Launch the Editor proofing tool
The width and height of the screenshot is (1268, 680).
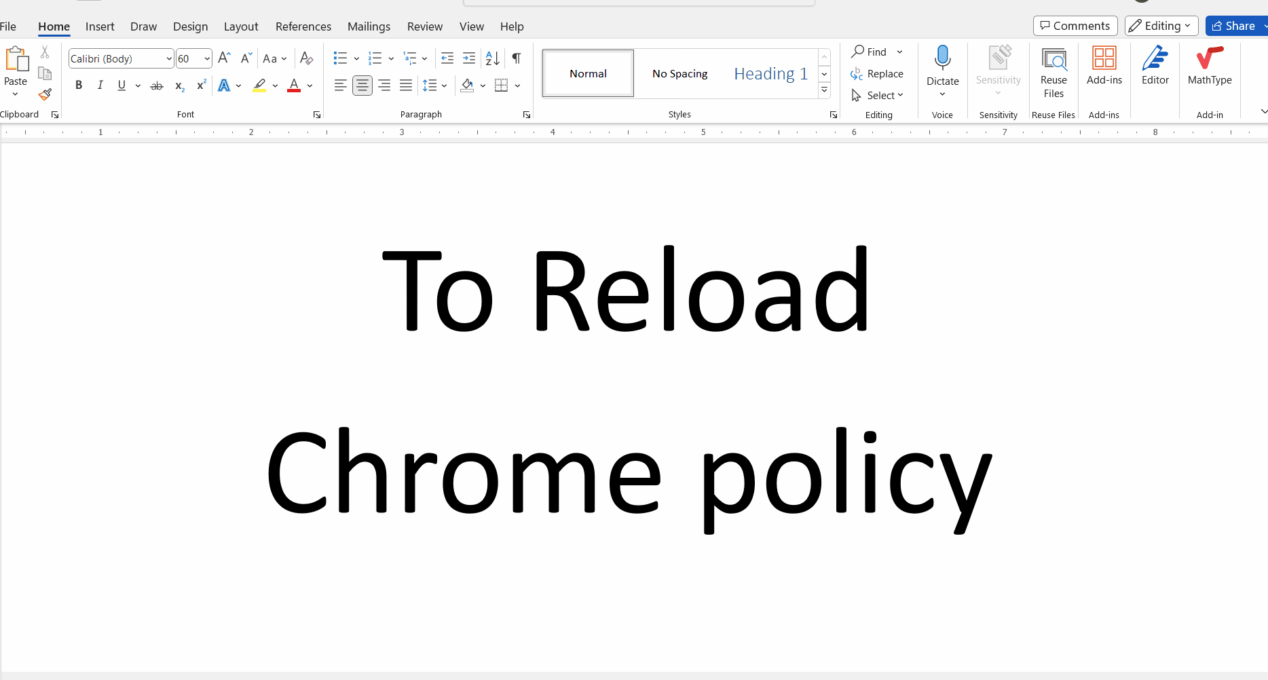point(1155,65)
